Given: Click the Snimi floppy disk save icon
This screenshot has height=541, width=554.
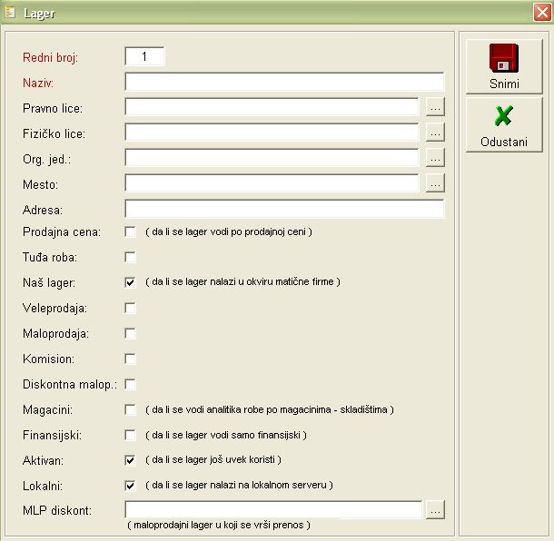Looking at the screenshot, I should (x=503, y=58).
